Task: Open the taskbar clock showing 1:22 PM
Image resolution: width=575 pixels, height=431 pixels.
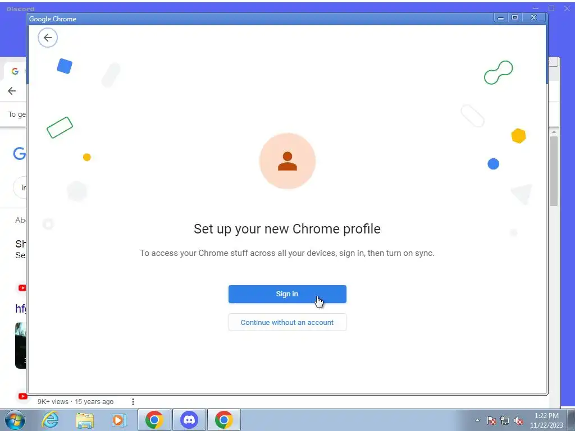Action: (546, 420)
